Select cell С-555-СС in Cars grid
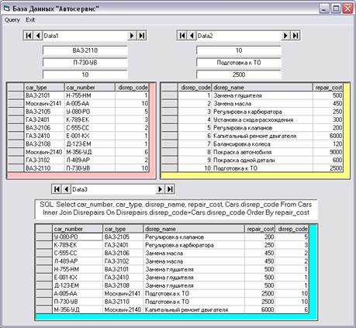 tap(90, 128)
